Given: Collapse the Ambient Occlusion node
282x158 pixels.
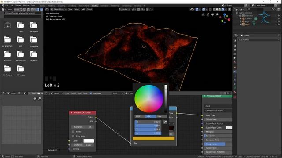Looking at the screenshot, I should 71,113.
